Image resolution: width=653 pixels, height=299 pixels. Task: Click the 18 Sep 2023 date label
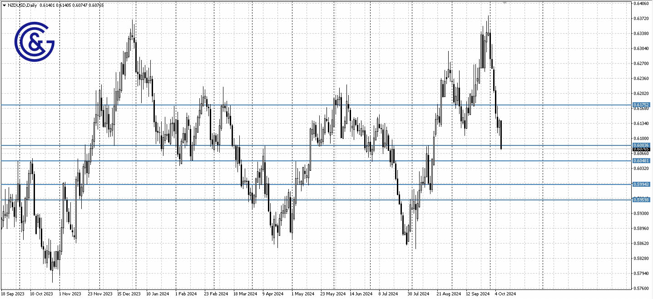[x=12, y=294]
